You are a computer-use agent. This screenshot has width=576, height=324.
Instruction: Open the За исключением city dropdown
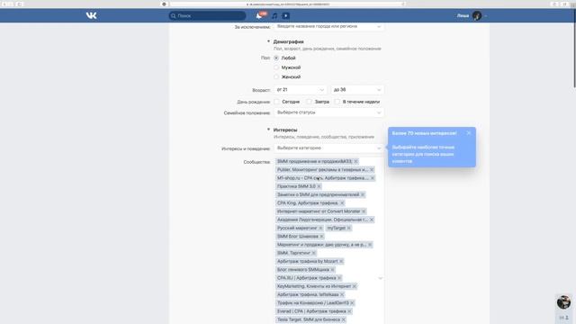click(x=328, y=26)
